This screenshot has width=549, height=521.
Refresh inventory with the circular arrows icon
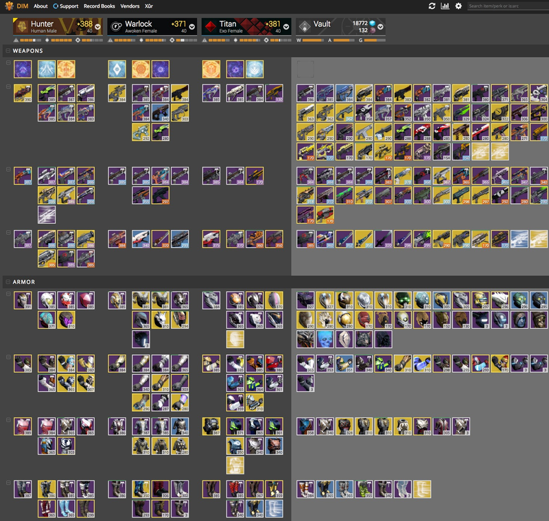coord(432,6)
